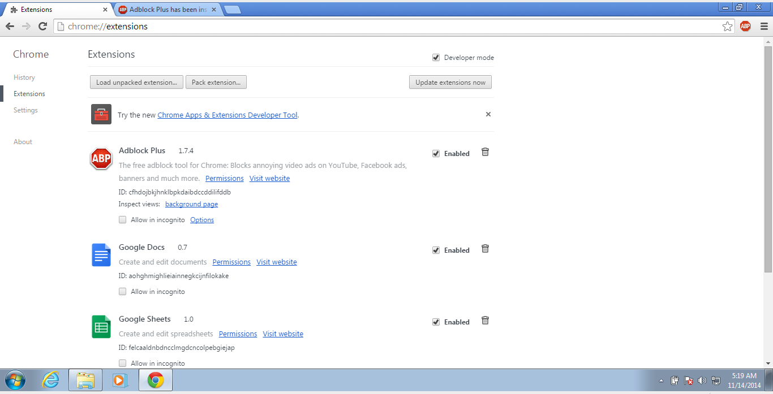Bookmark this page with the star icon
This screenshot has width=773, height=394.
(727, 26)
